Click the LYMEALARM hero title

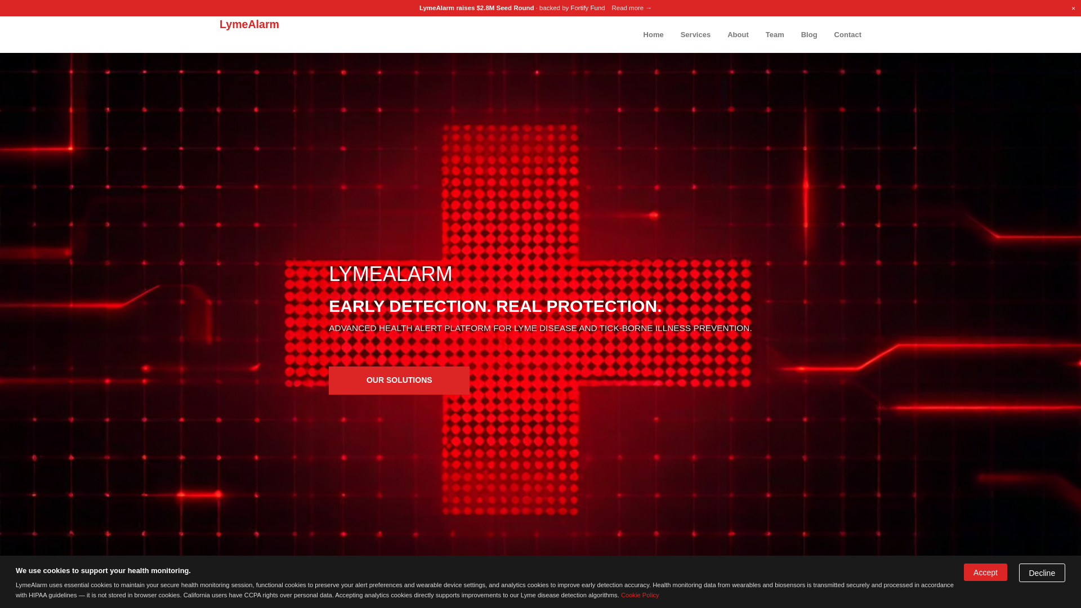point(390,274)
